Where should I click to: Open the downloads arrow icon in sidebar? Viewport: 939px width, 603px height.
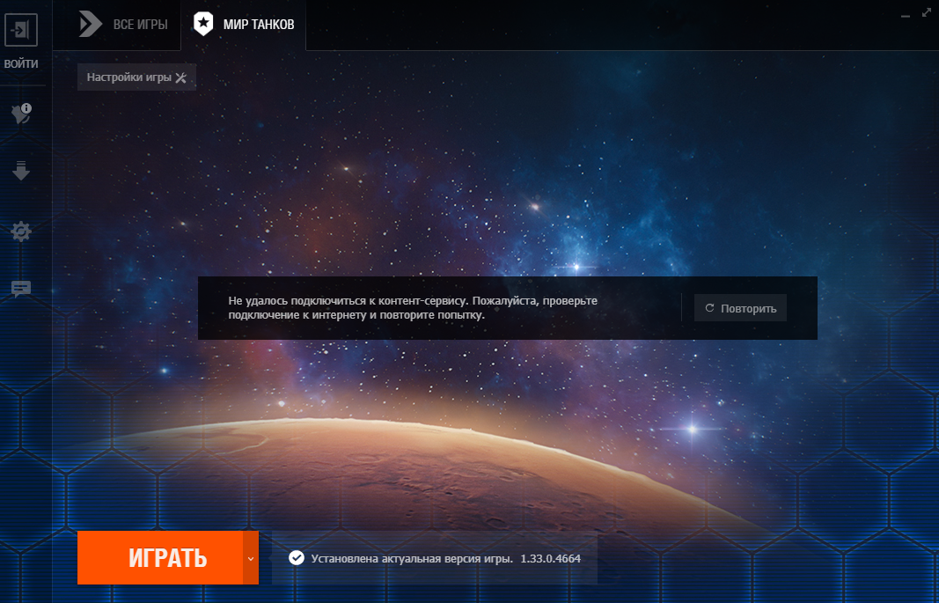(21, 171)
